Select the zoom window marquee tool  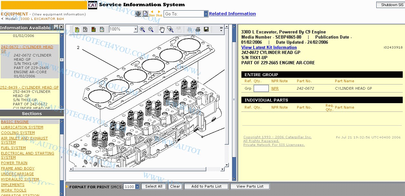click(x=170, y=30)
